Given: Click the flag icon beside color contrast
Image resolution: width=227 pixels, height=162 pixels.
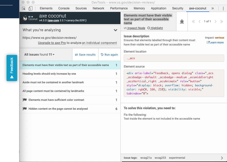Looking at the screenshot, I should (x=25, y=100).
